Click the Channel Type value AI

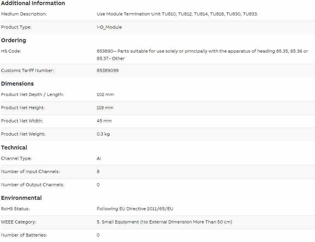pos(99,158)
